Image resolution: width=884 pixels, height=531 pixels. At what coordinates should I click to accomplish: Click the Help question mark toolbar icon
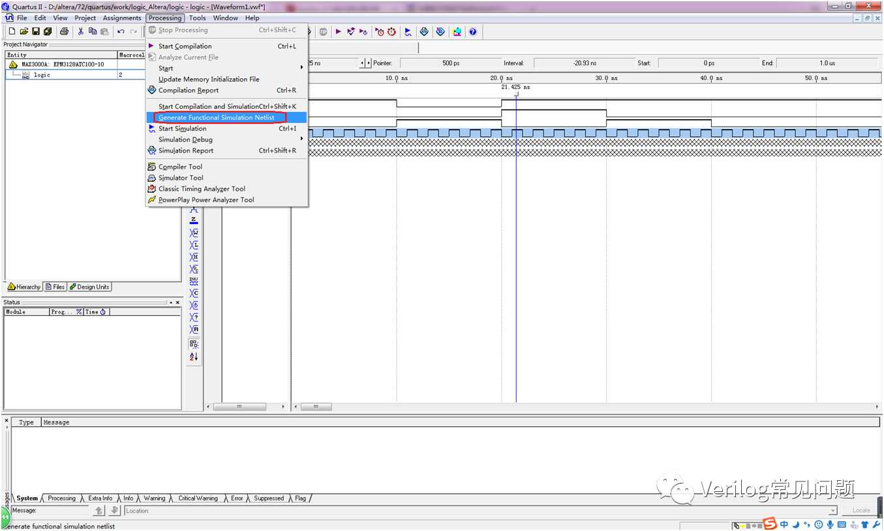pyautogui.click(x=473, y=31)
